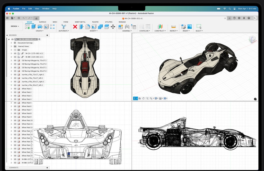Switch to the SURFACE tab

click(43, 22)
